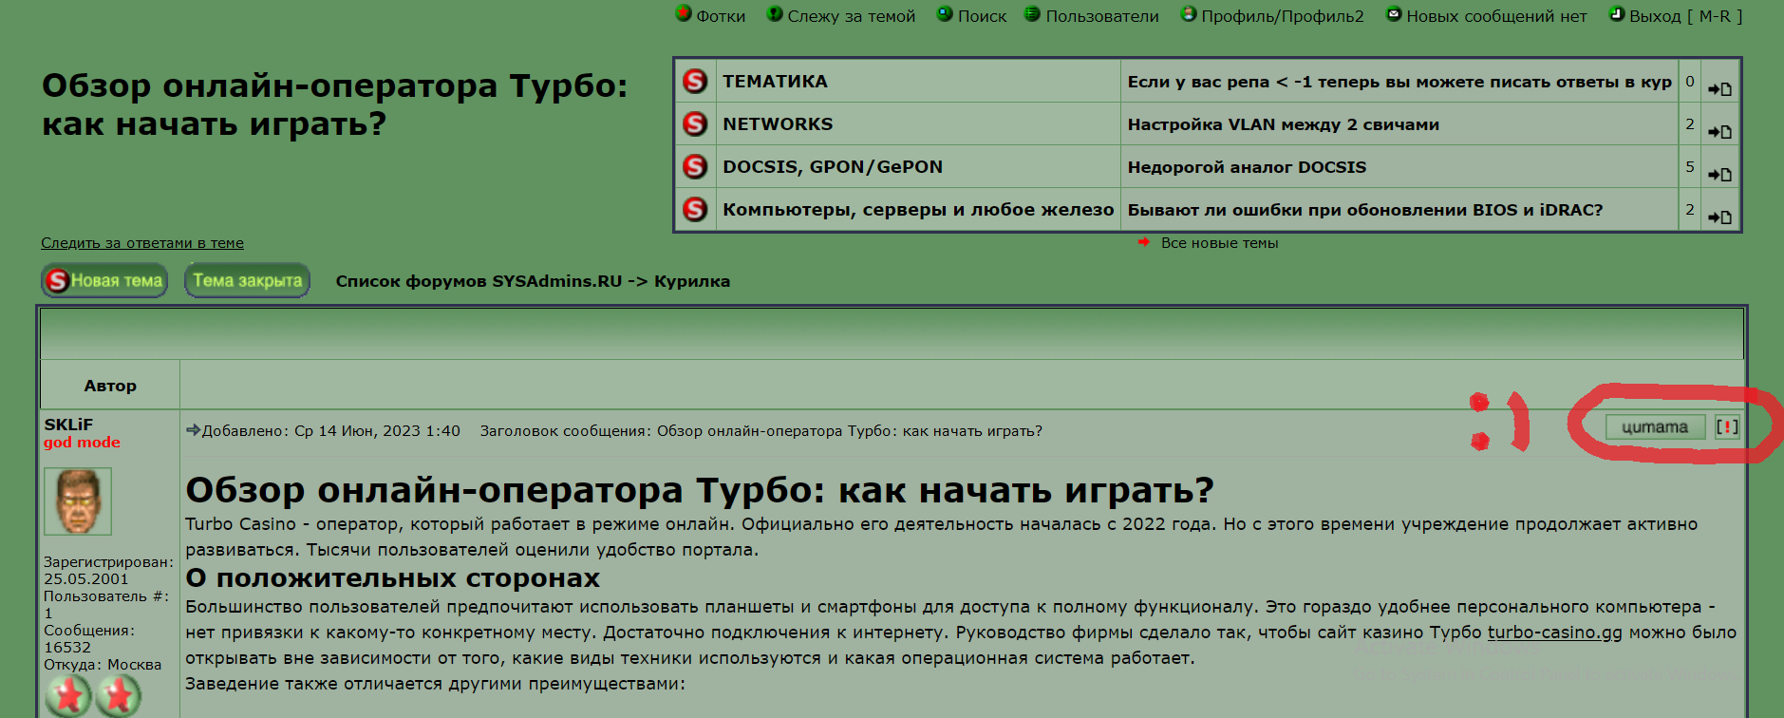The image size is (1784, 718).
Task: Open SKLiF author profile name
Action: click(68, 425)
